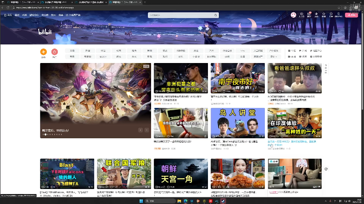Open the orange 动态 circle icon

coord(43,52)
